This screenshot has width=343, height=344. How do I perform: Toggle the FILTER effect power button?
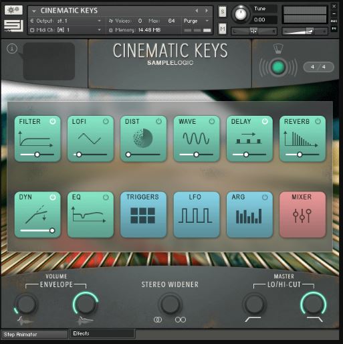pos(53,121)
